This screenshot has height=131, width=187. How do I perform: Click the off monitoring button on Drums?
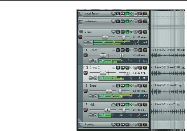(x=86, y=42)
